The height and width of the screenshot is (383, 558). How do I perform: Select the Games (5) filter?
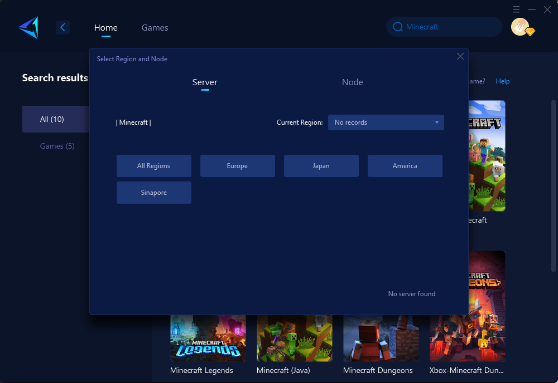pos(57,146)
